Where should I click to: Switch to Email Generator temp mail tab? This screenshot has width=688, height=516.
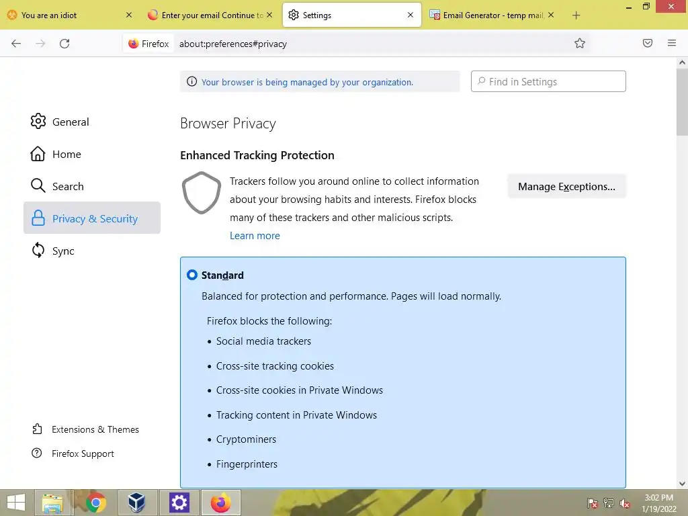pyautogui.click(x=492, y=15)
